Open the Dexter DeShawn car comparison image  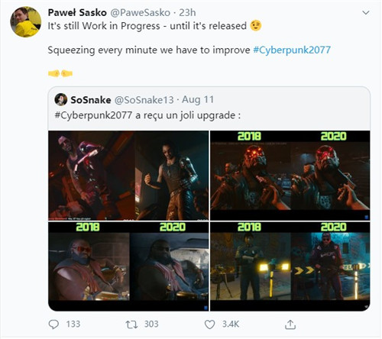[128, 266]
